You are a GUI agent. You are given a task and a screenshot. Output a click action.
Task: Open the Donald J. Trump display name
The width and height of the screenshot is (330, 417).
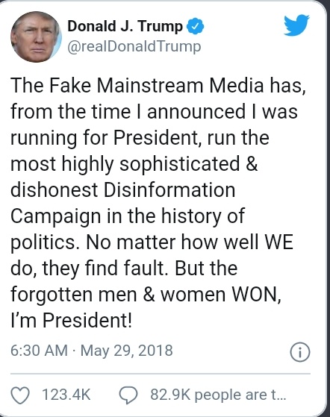[125, 27]
